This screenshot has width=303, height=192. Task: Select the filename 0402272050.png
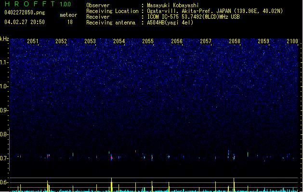25,12
